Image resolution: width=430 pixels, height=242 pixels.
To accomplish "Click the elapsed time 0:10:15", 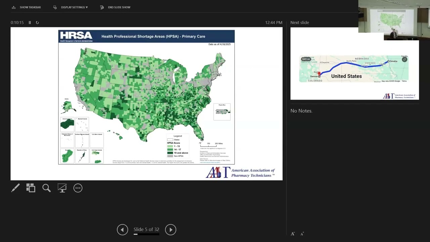I will pyautogui.click(x=17, y=23).
